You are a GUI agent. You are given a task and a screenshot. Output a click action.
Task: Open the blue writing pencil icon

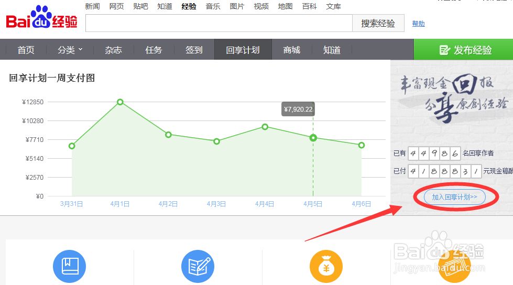pos(198,266)
